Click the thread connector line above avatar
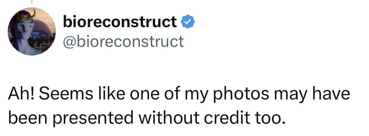 [32, 2]
